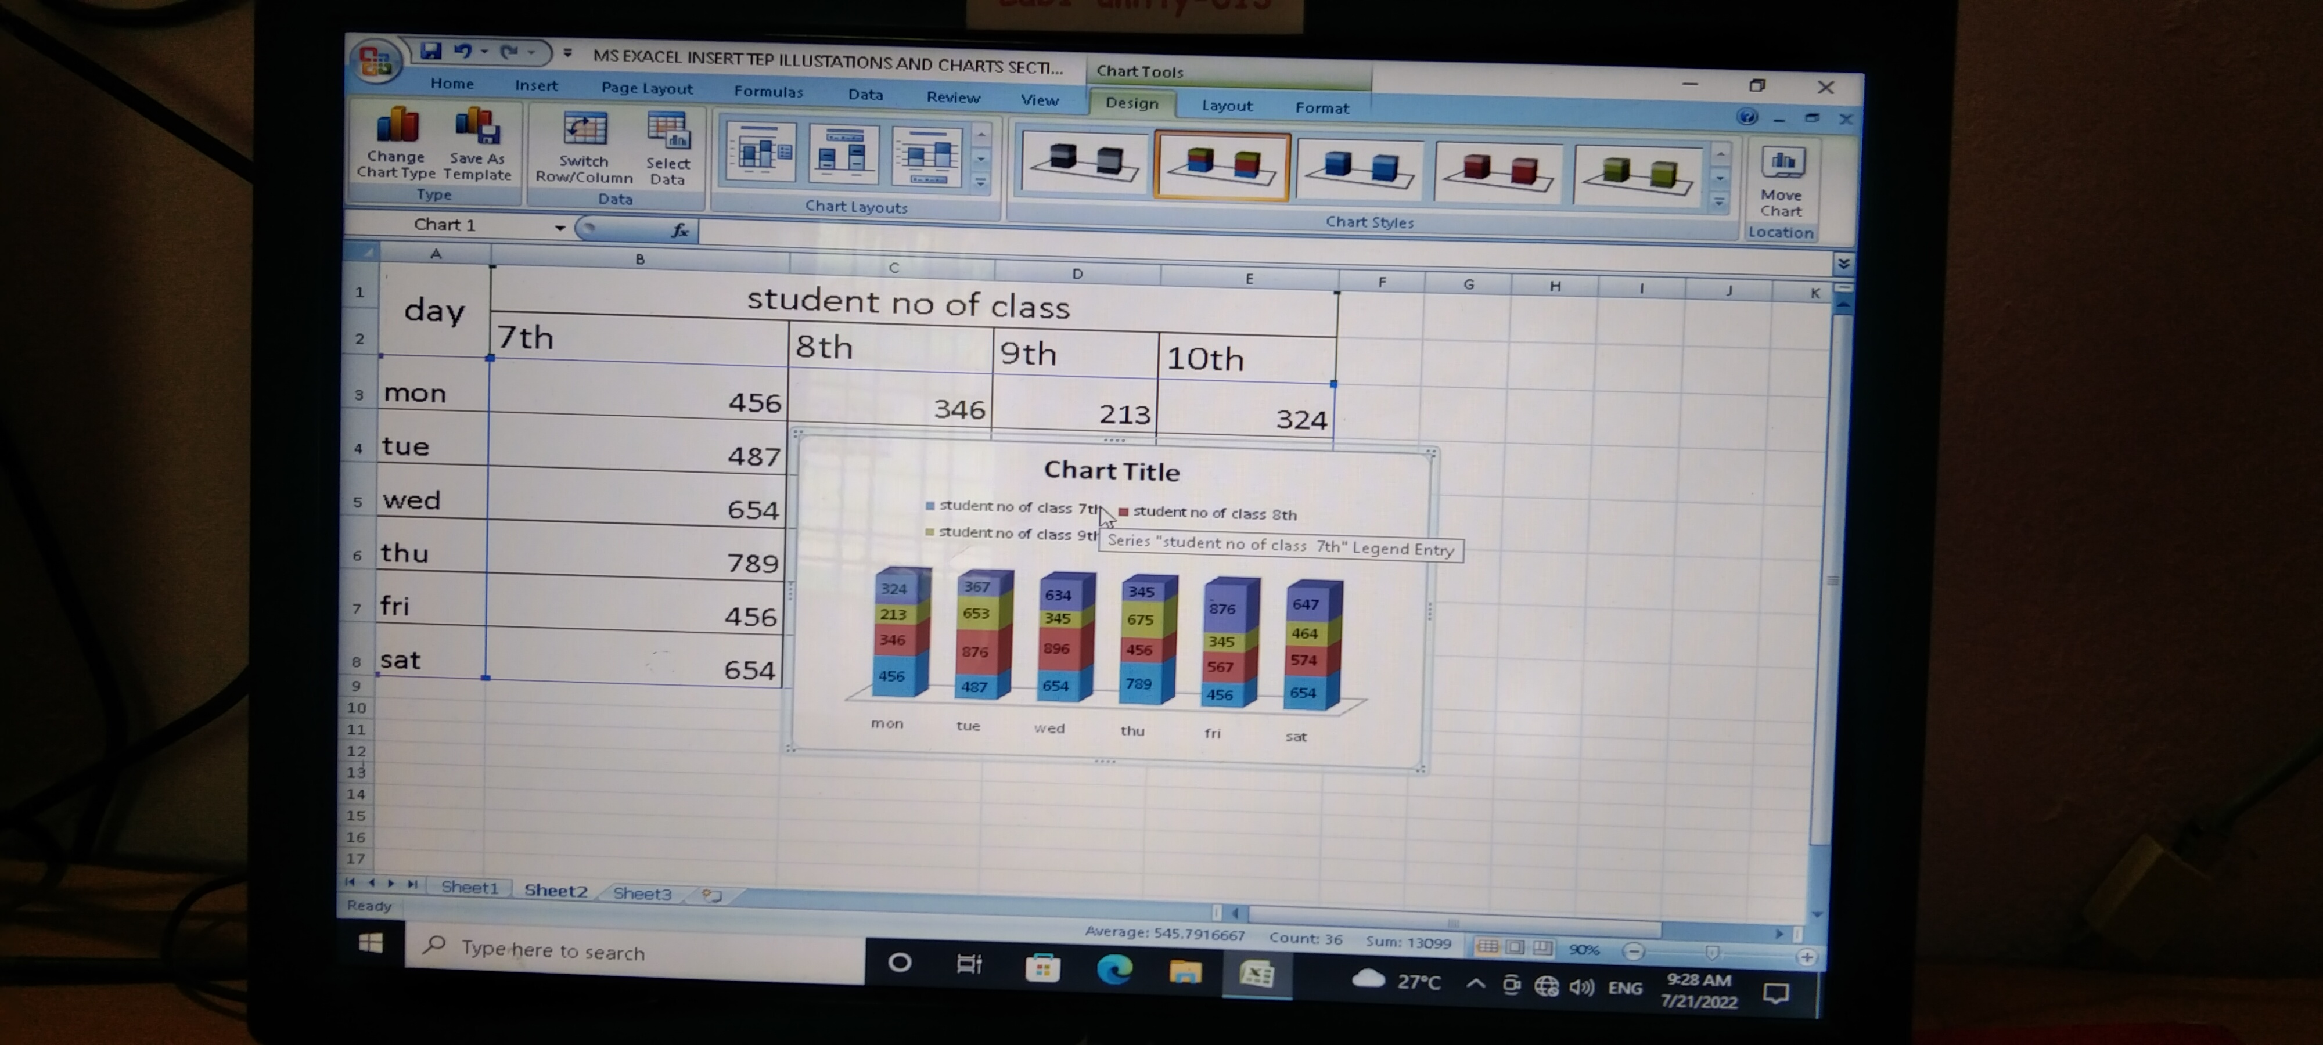Switch to Sheet3 worksheet tab

(x=642, y=893)
